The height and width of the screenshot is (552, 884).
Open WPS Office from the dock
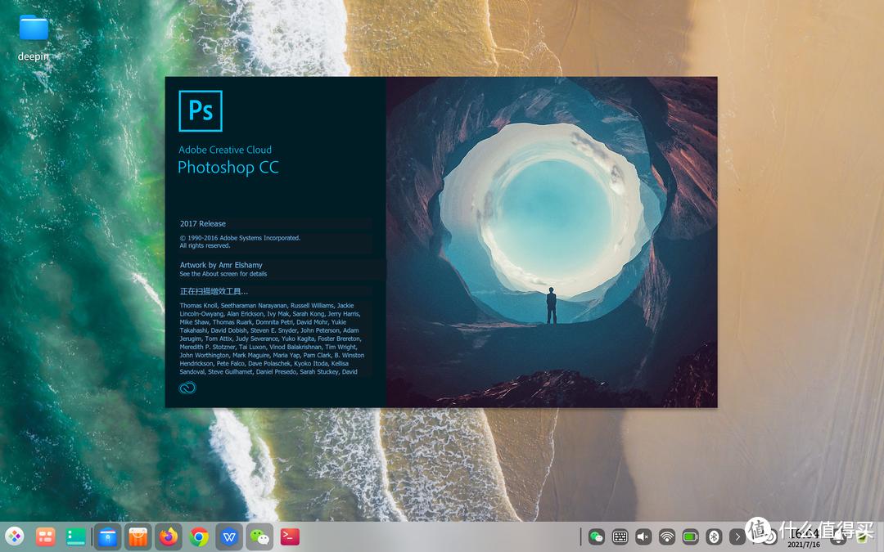pyautogui.click(x=229, y=536)
